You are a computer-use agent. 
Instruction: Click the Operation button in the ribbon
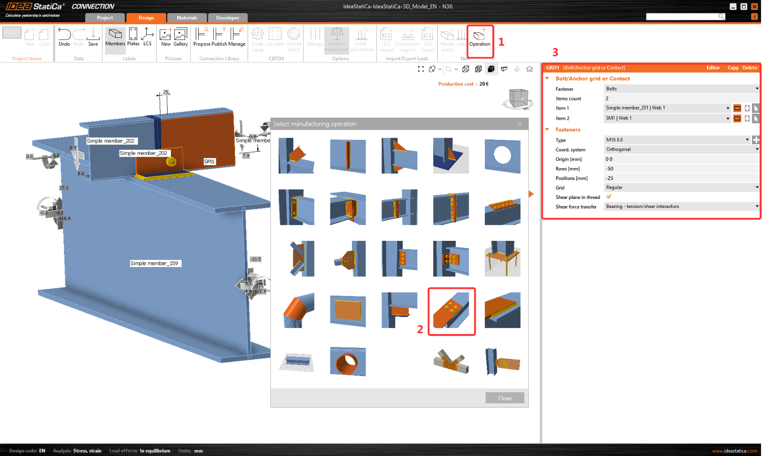(480, 38)
